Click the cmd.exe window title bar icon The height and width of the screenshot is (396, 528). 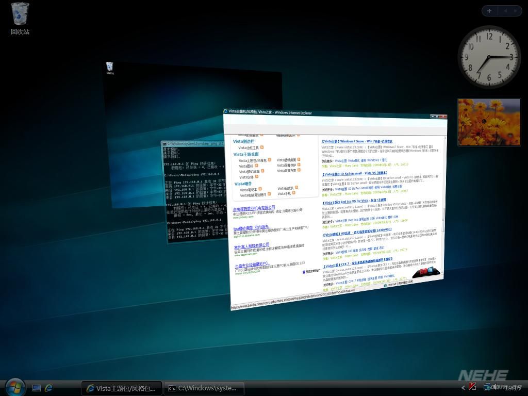coord(164,144)
